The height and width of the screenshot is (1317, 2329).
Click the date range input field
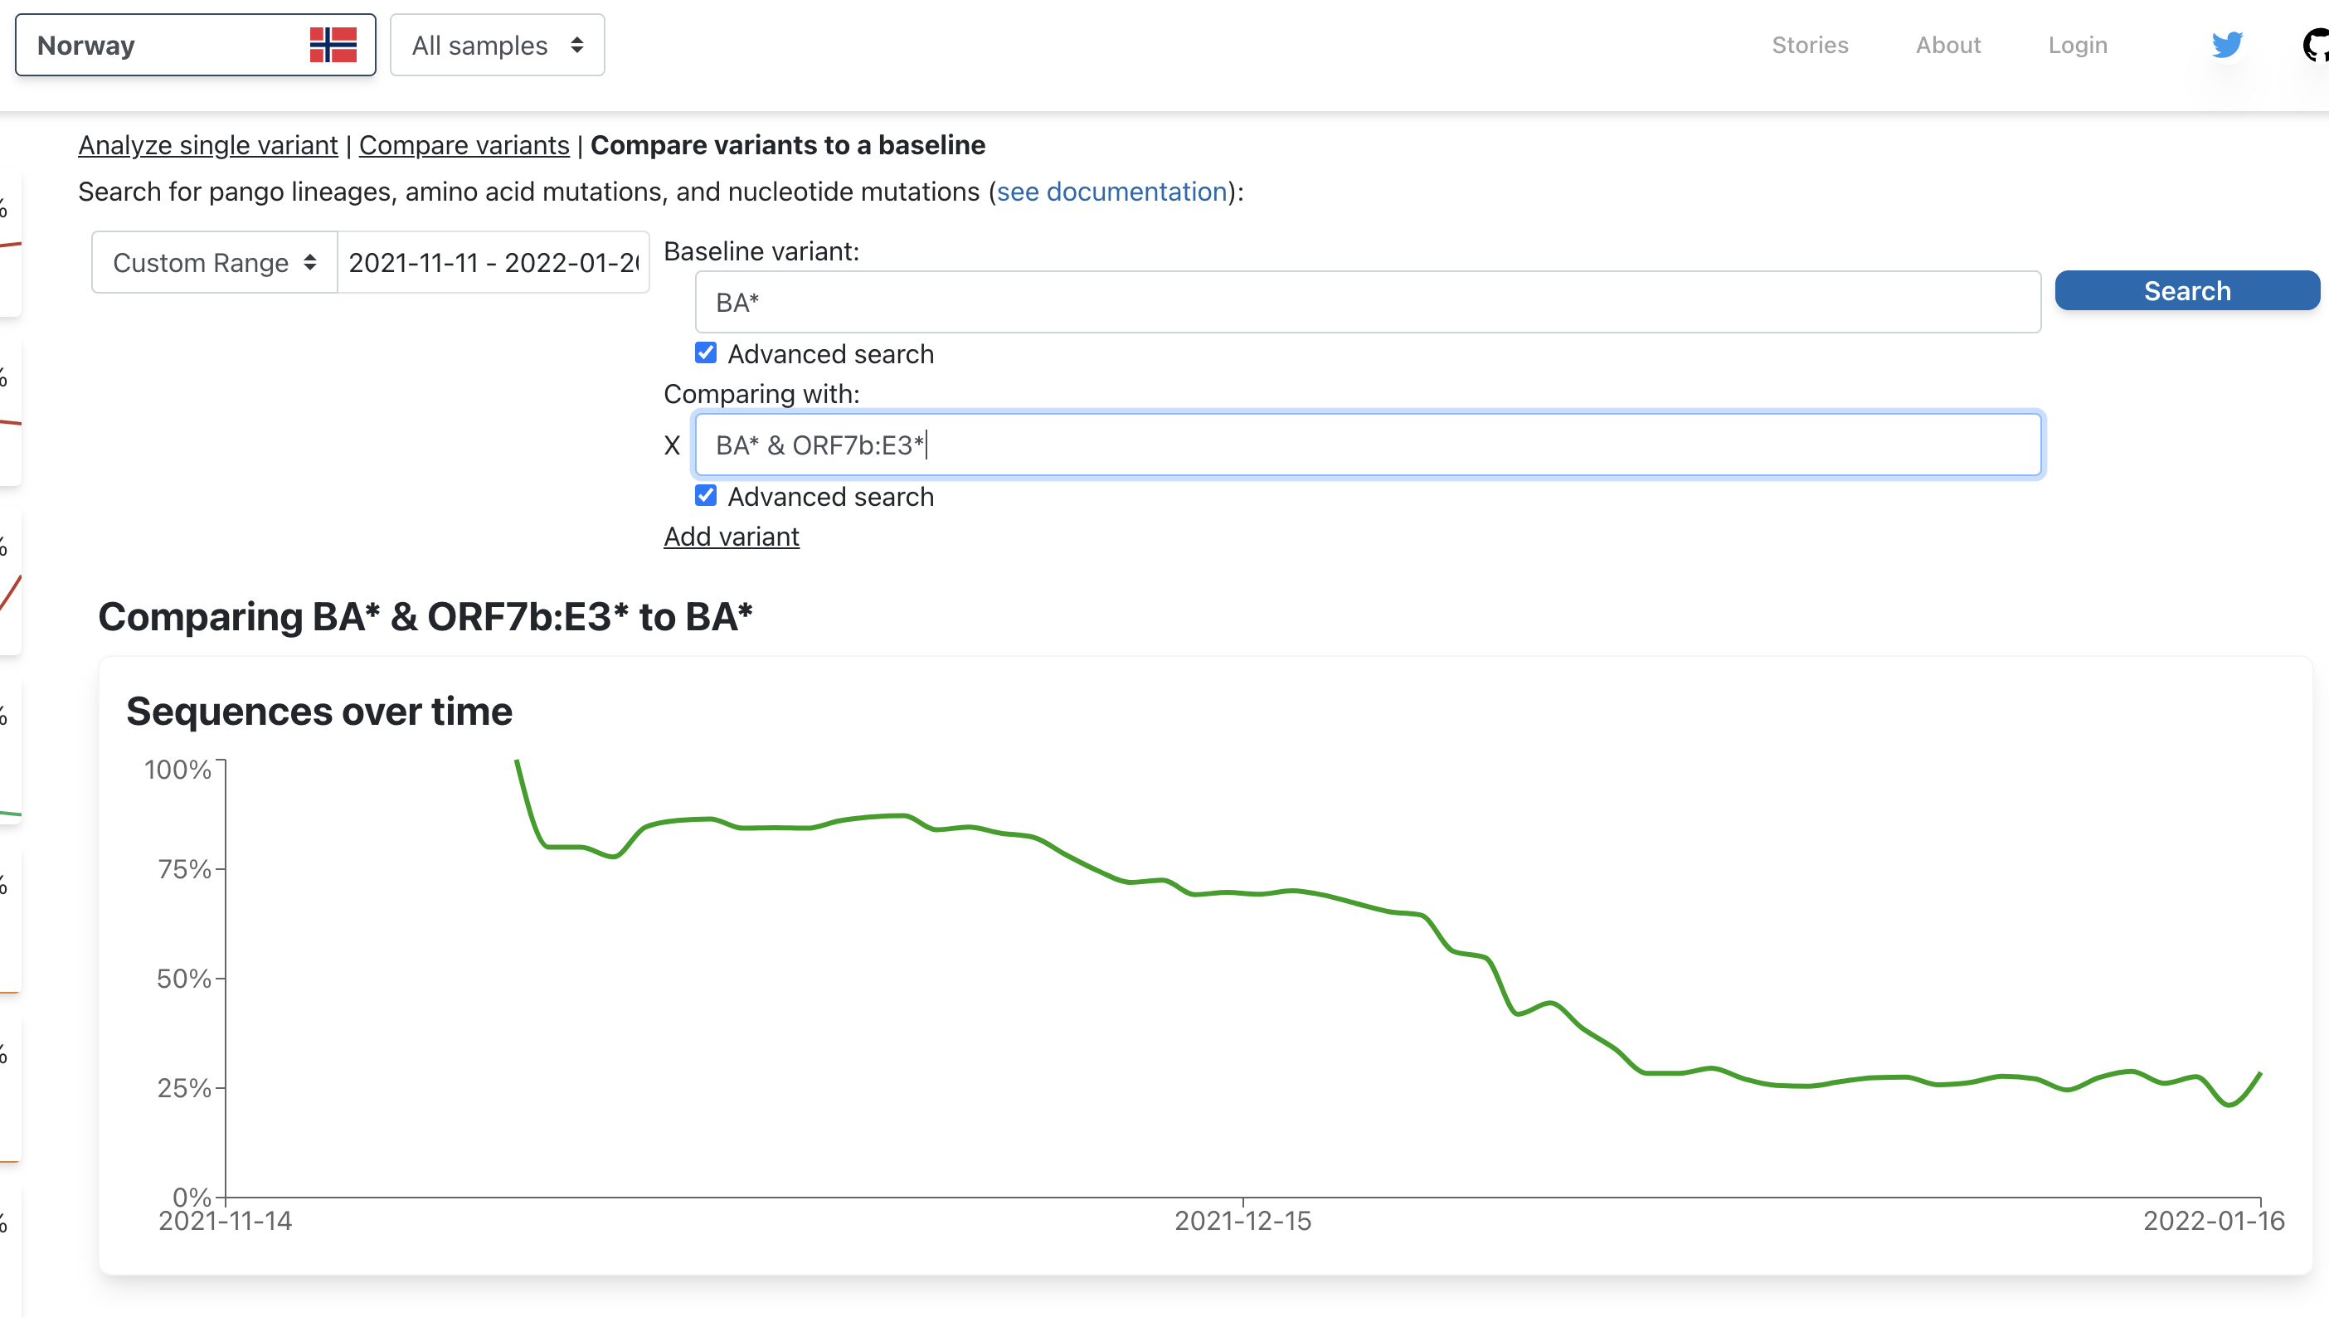tap(493, 262)
